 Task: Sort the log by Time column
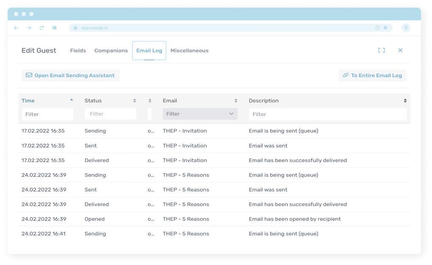pyautogui.click(x=28, y=100)
